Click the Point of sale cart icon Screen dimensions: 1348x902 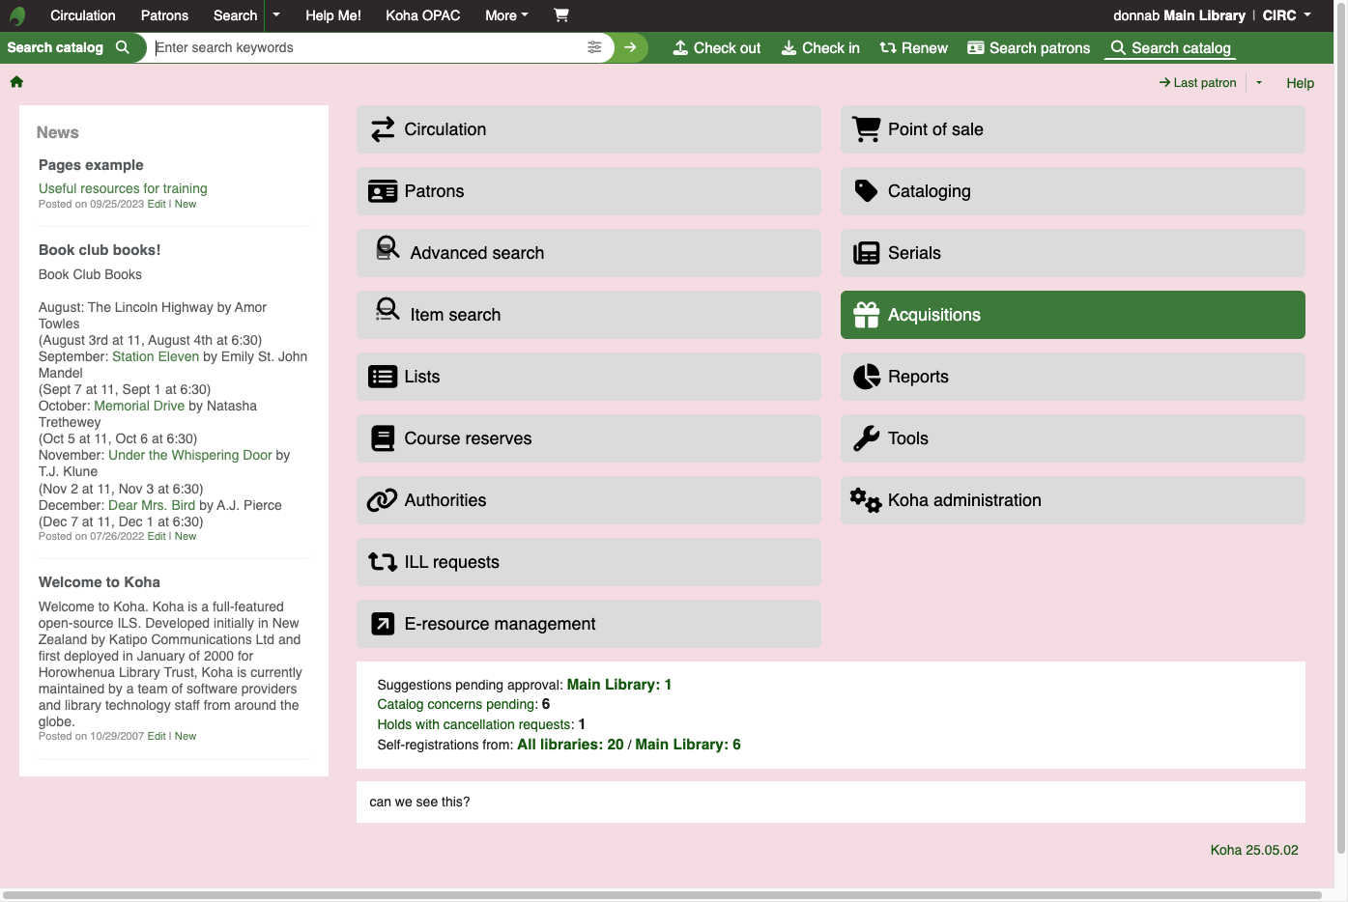click(867, 129)
